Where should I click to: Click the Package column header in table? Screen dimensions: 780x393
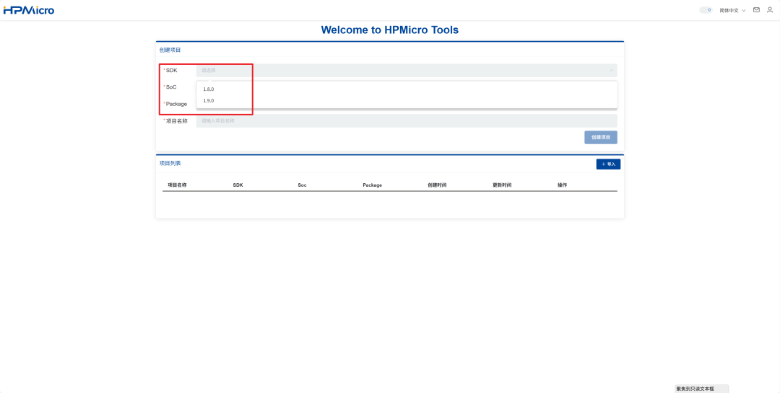coord(372,185)
